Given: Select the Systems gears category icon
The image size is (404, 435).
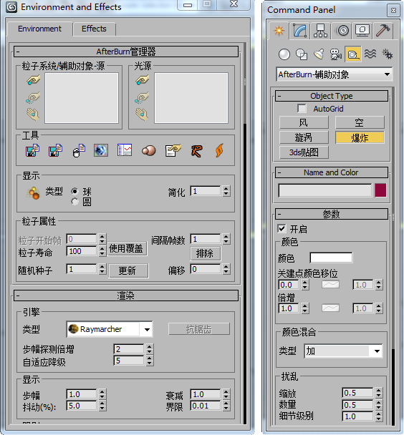Looking at the screenshot, I should tap(387, 54).
